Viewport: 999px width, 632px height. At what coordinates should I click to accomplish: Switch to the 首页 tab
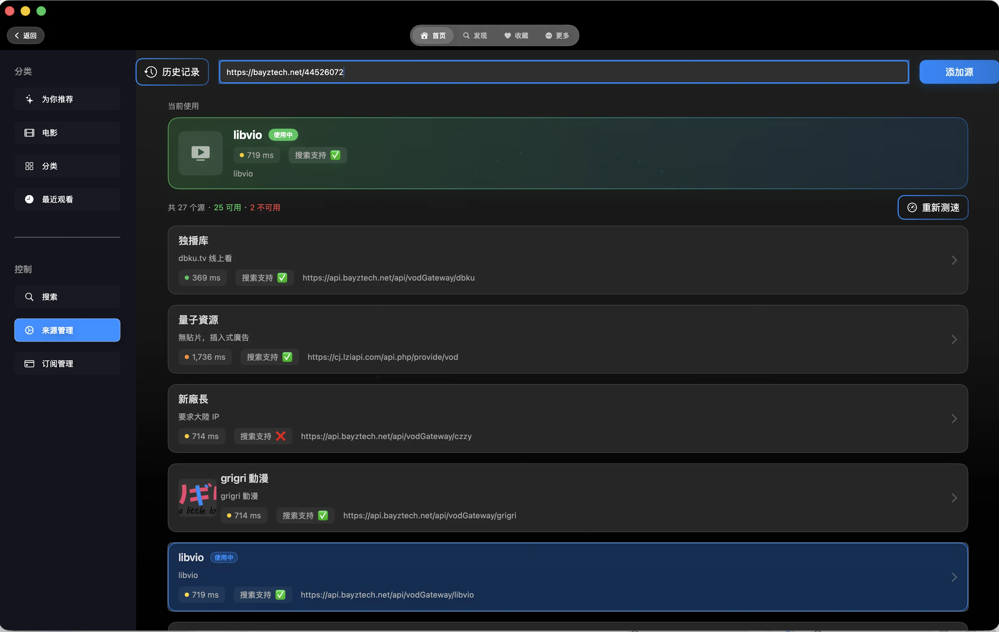click(433, 36)
